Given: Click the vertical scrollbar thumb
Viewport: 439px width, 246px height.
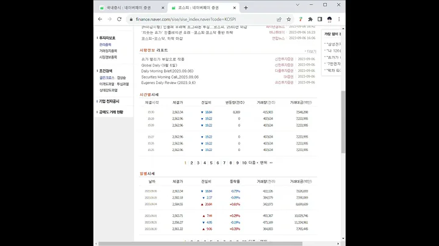Looking at the screenshot, I should coord(343,122).
